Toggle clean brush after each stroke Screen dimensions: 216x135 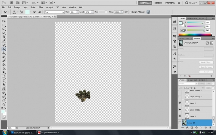pos(40,12)
